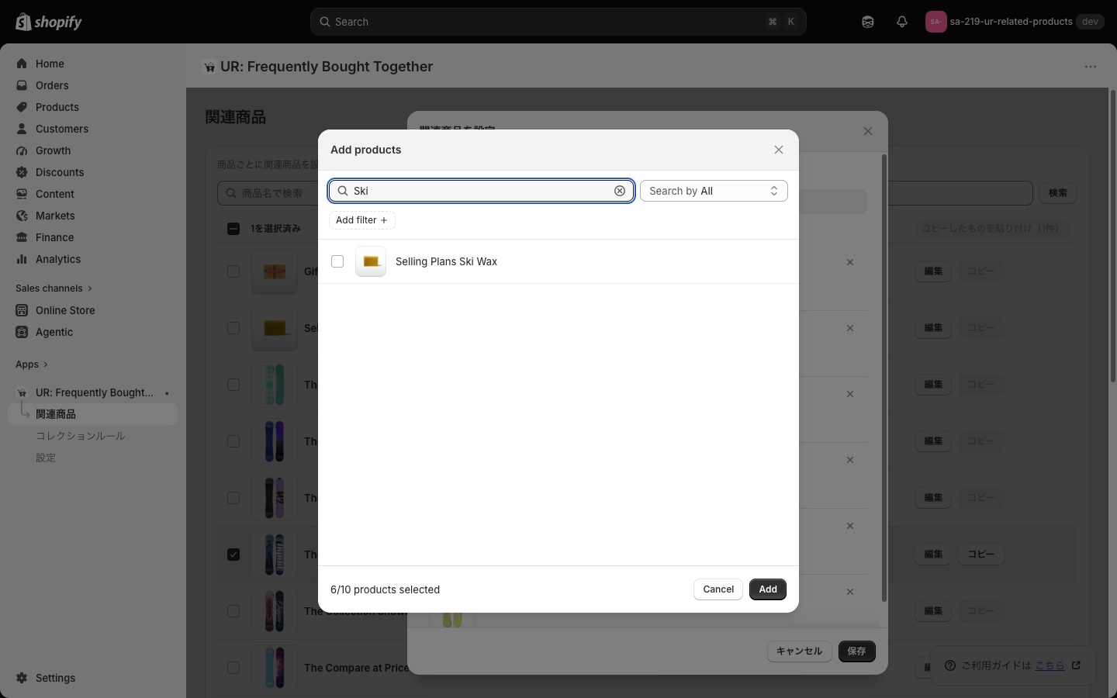Click the Agentic sidebar icon
Screen dimensions: 1117x698
[x=22, y=332]
